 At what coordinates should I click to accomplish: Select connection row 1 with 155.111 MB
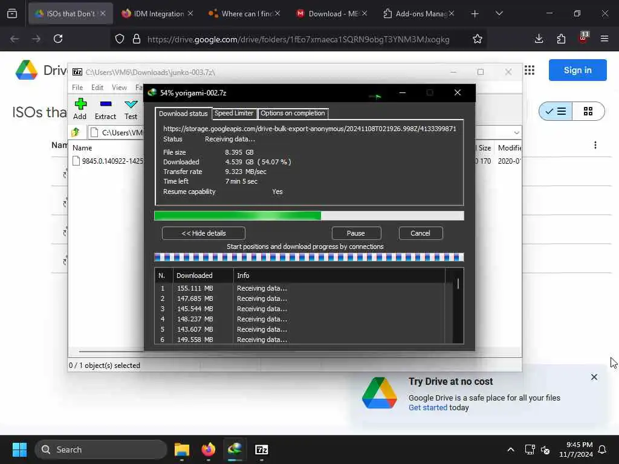tap(300, 288)
